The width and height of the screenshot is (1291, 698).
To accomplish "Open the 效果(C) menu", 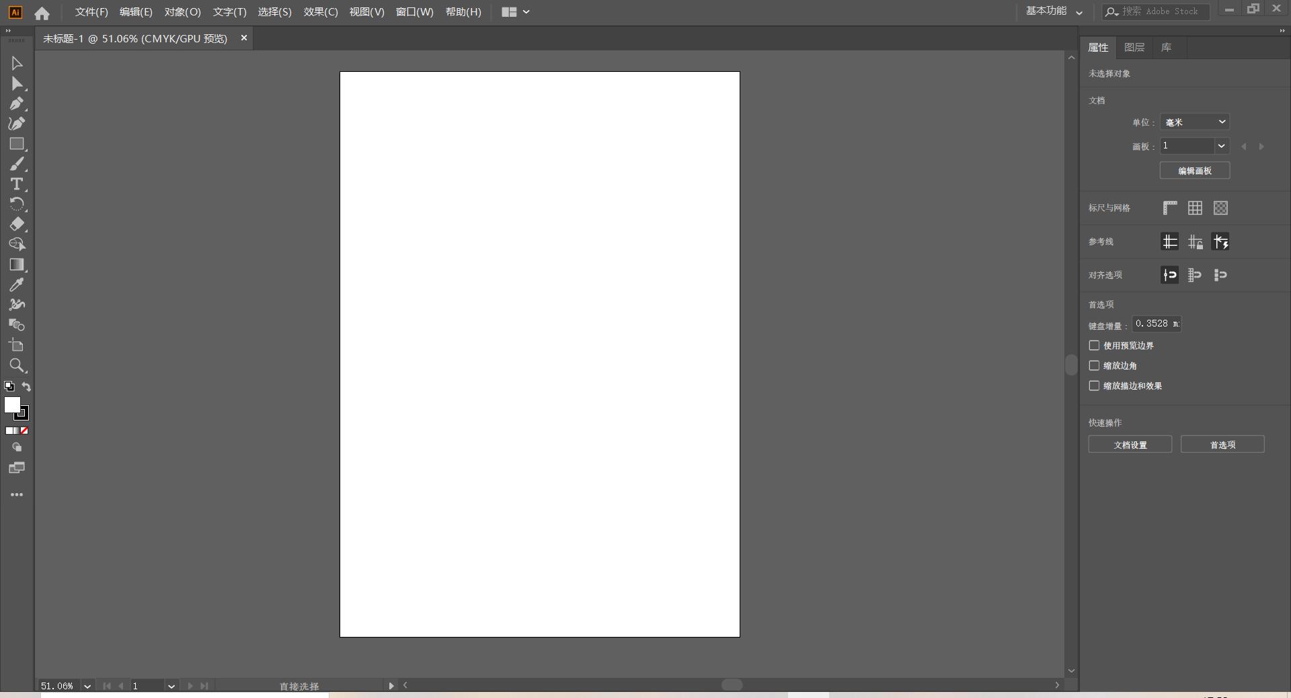I will (320, 12).
